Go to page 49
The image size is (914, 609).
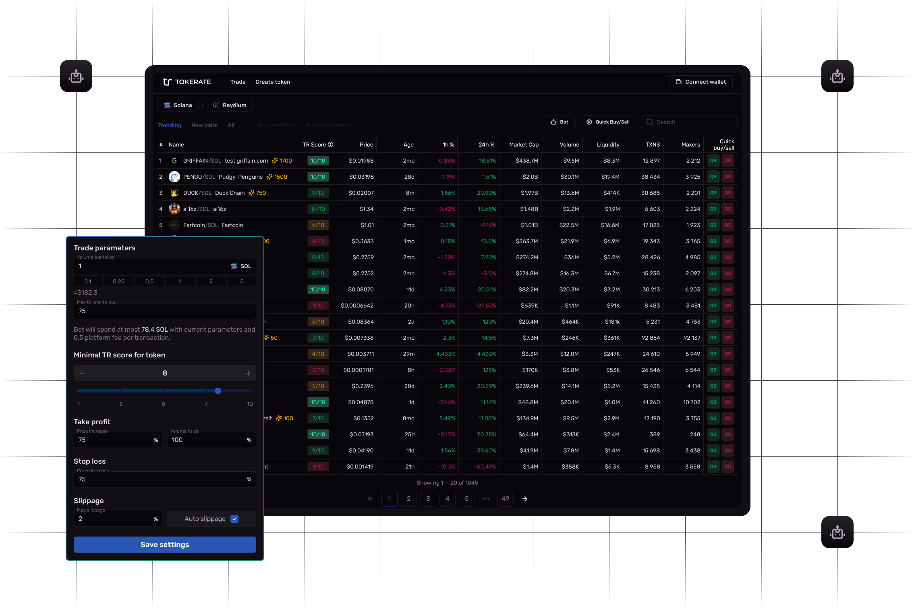pyautogui.click(x=506, y=499)
